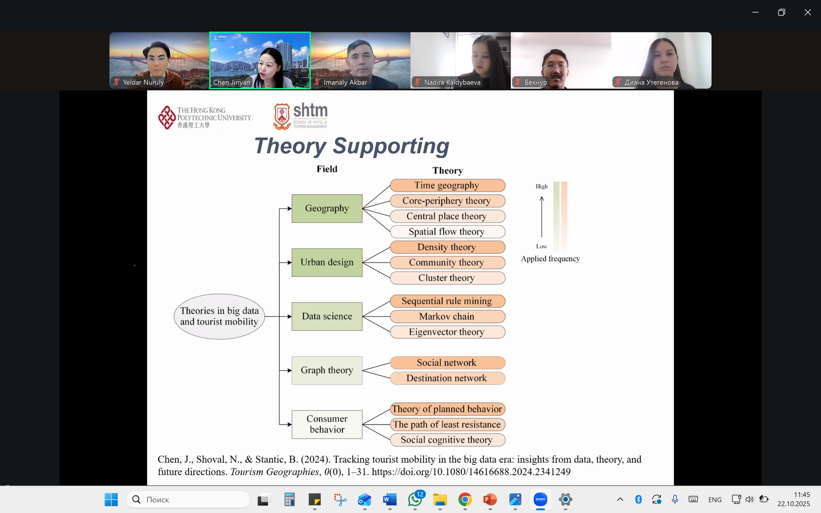The height and width of the screenshot is (513, 821).
Task: Open Outlook from the taskbar
Action: (x=365, y=499)
